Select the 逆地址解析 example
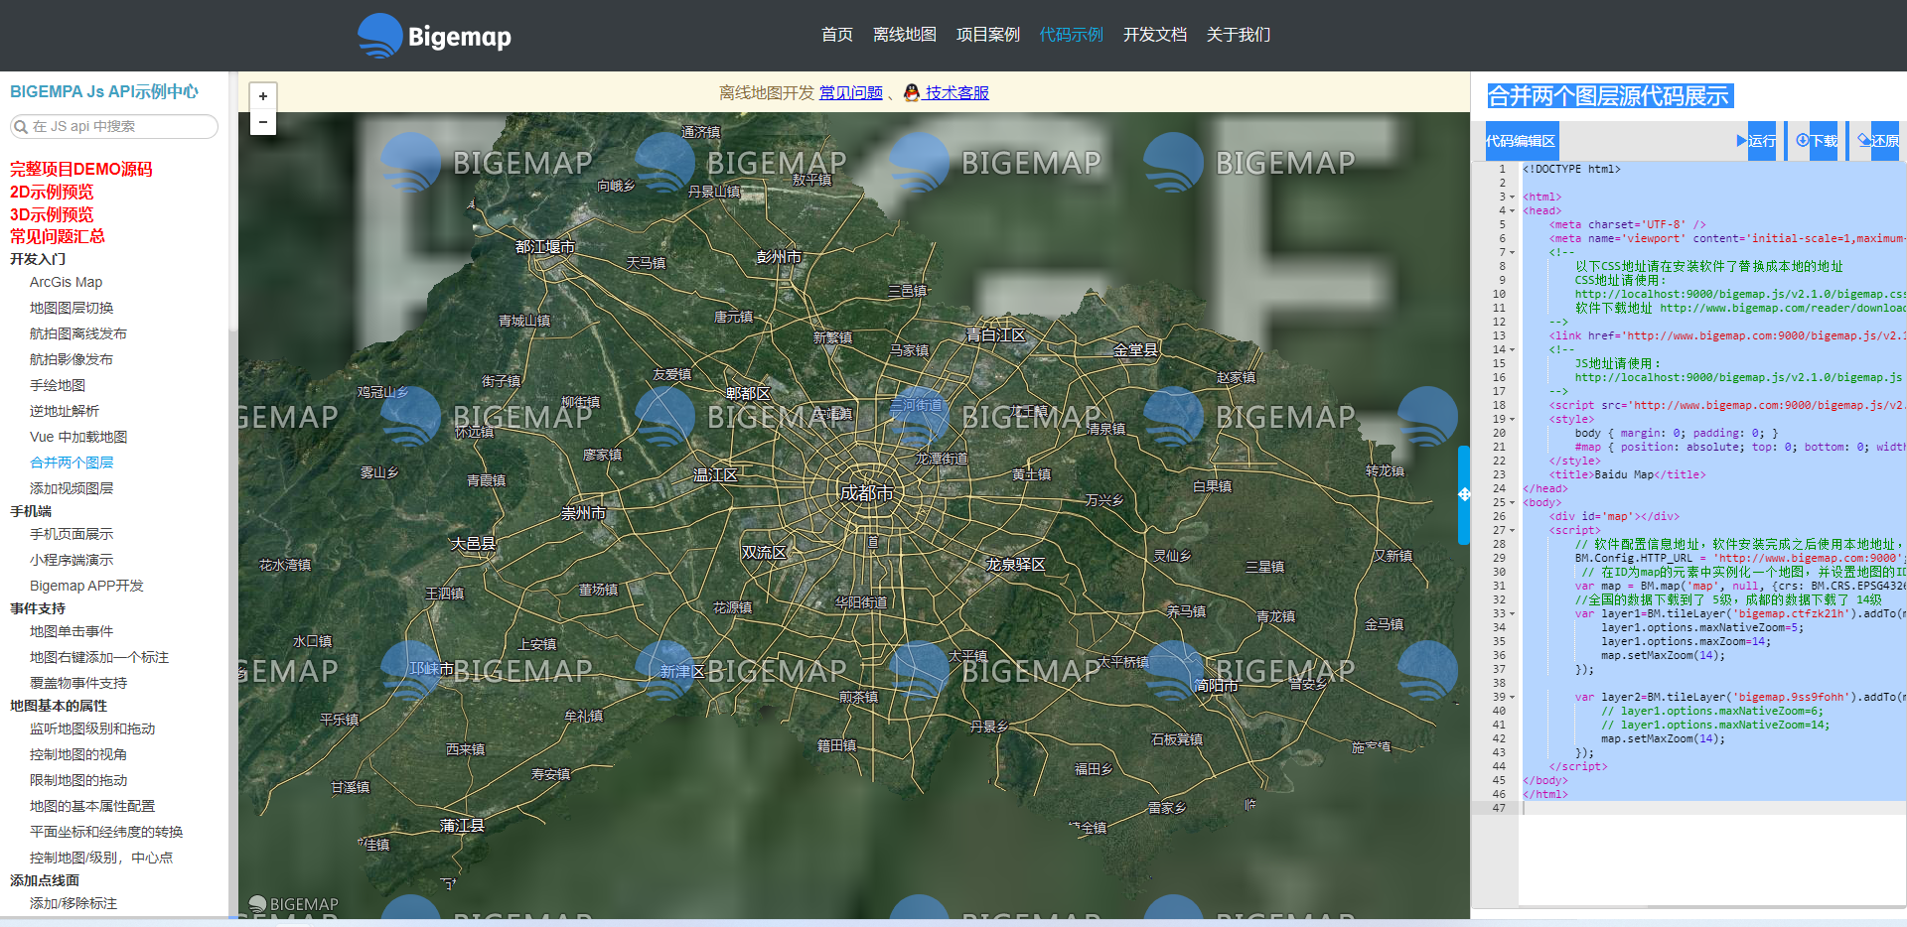 (65, 411)
